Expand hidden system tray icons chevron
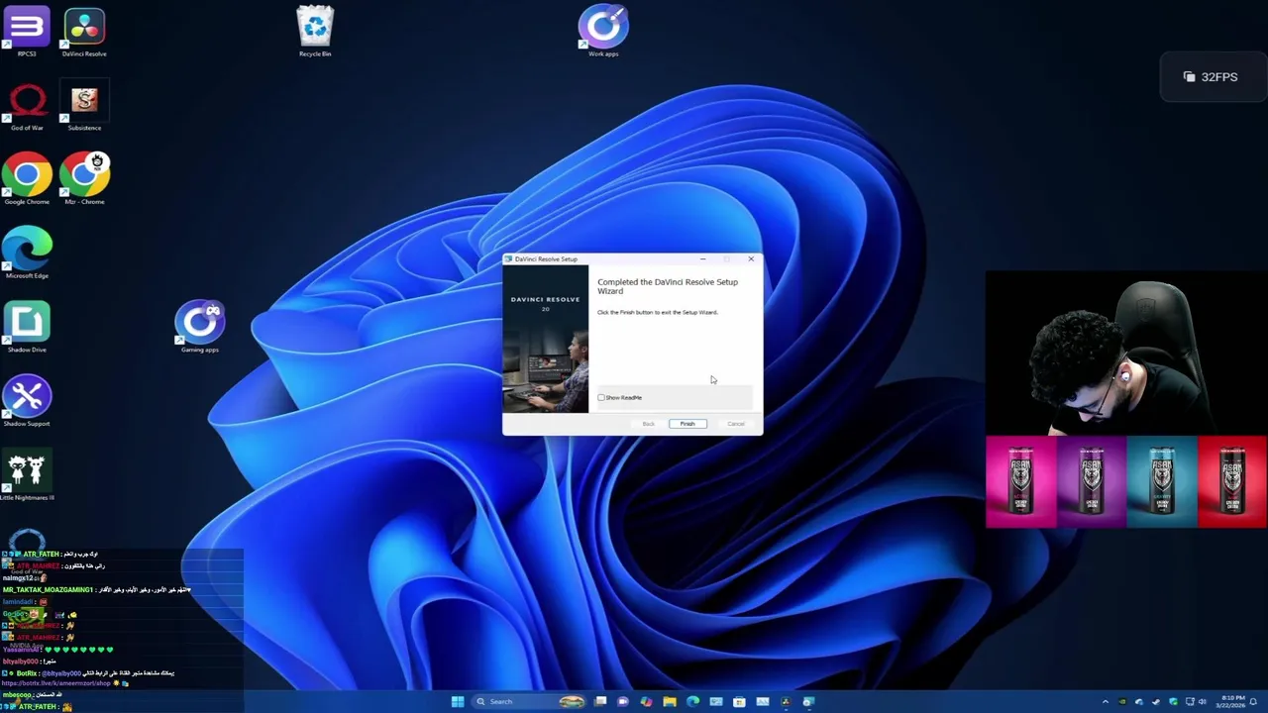 click(x=1106, y=702)
